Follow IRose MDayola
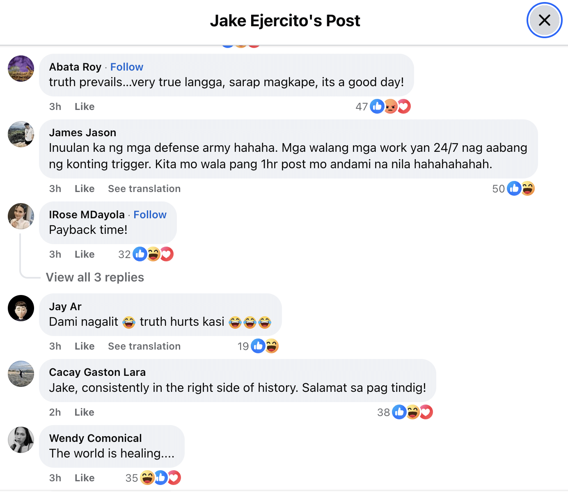 150,214
